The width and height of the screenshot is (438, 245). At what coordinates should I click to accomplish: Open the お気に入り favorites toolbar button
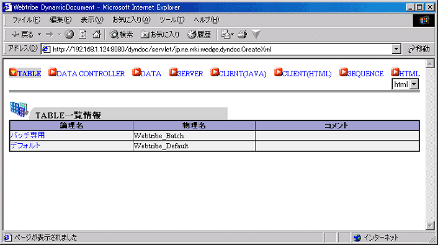(x=160, y=34)
